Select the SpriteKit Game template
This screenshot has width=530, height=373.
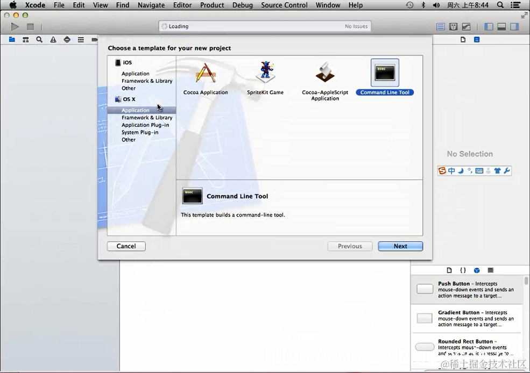pyautogui.click(x=265, y=78)
